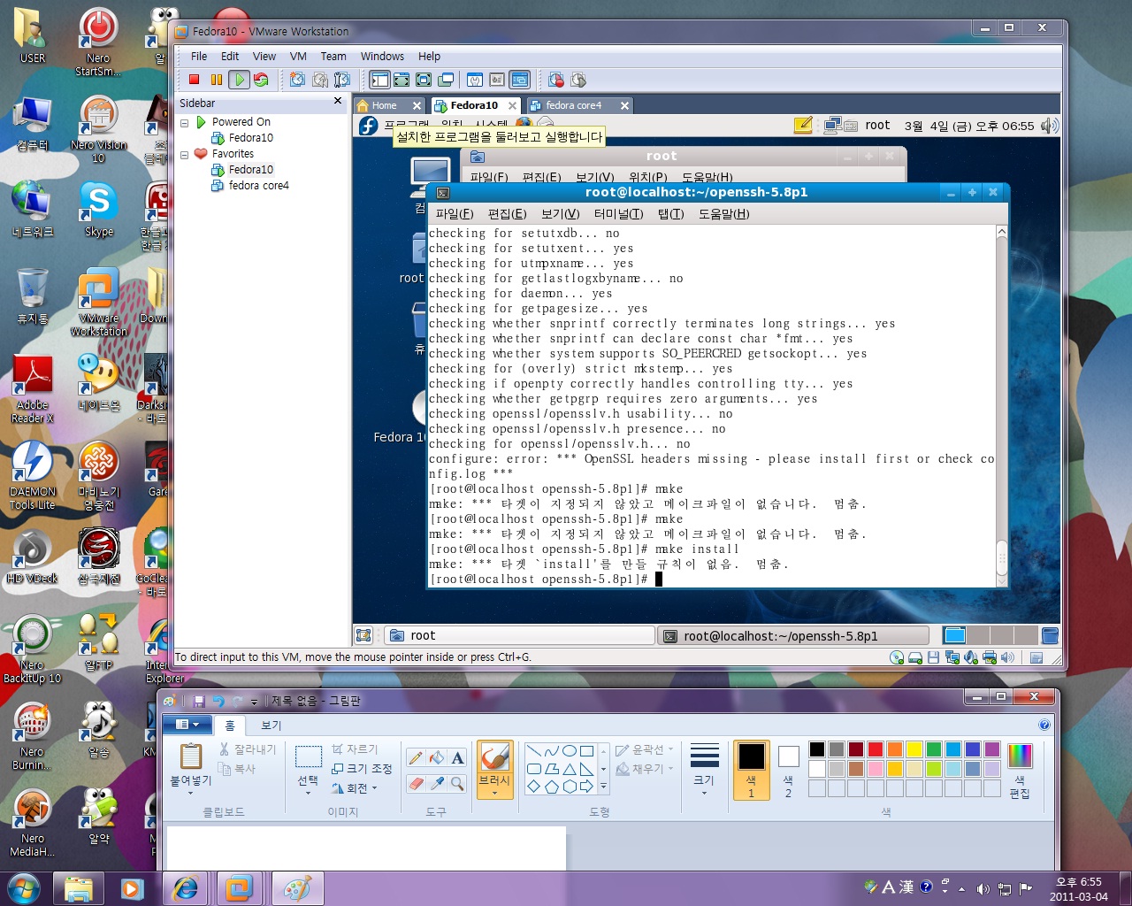Viewport: 1132px width, 906px height.
Task: Click the root file browser taskbar button in Fedora
Action: click(520, 635)
